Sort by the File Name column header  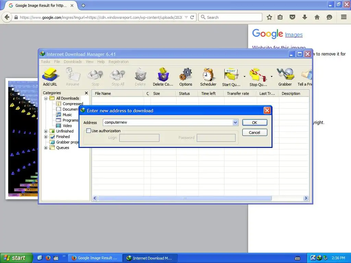(x=118, y=93)
